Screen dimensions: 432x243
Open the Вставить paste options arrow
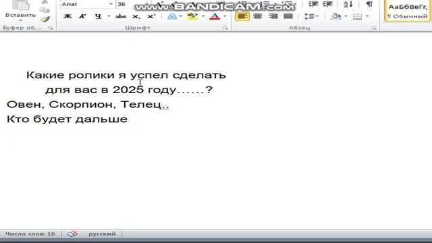pyautogui.click(x=21, y=21)
